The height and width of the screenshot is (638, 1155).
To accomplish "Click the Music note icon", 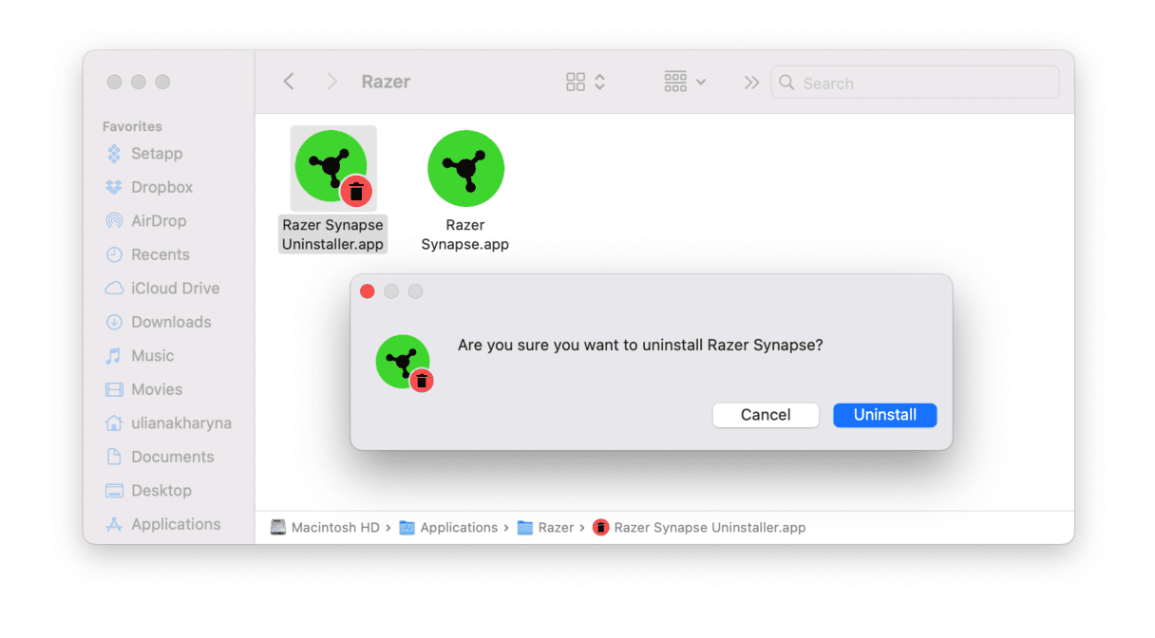I will 114,356.
